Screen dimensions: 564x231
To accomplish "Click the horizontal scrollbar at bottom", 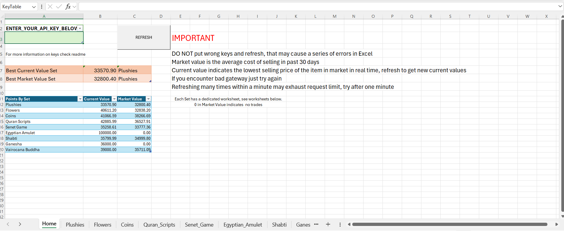I will tap(449, 224).
